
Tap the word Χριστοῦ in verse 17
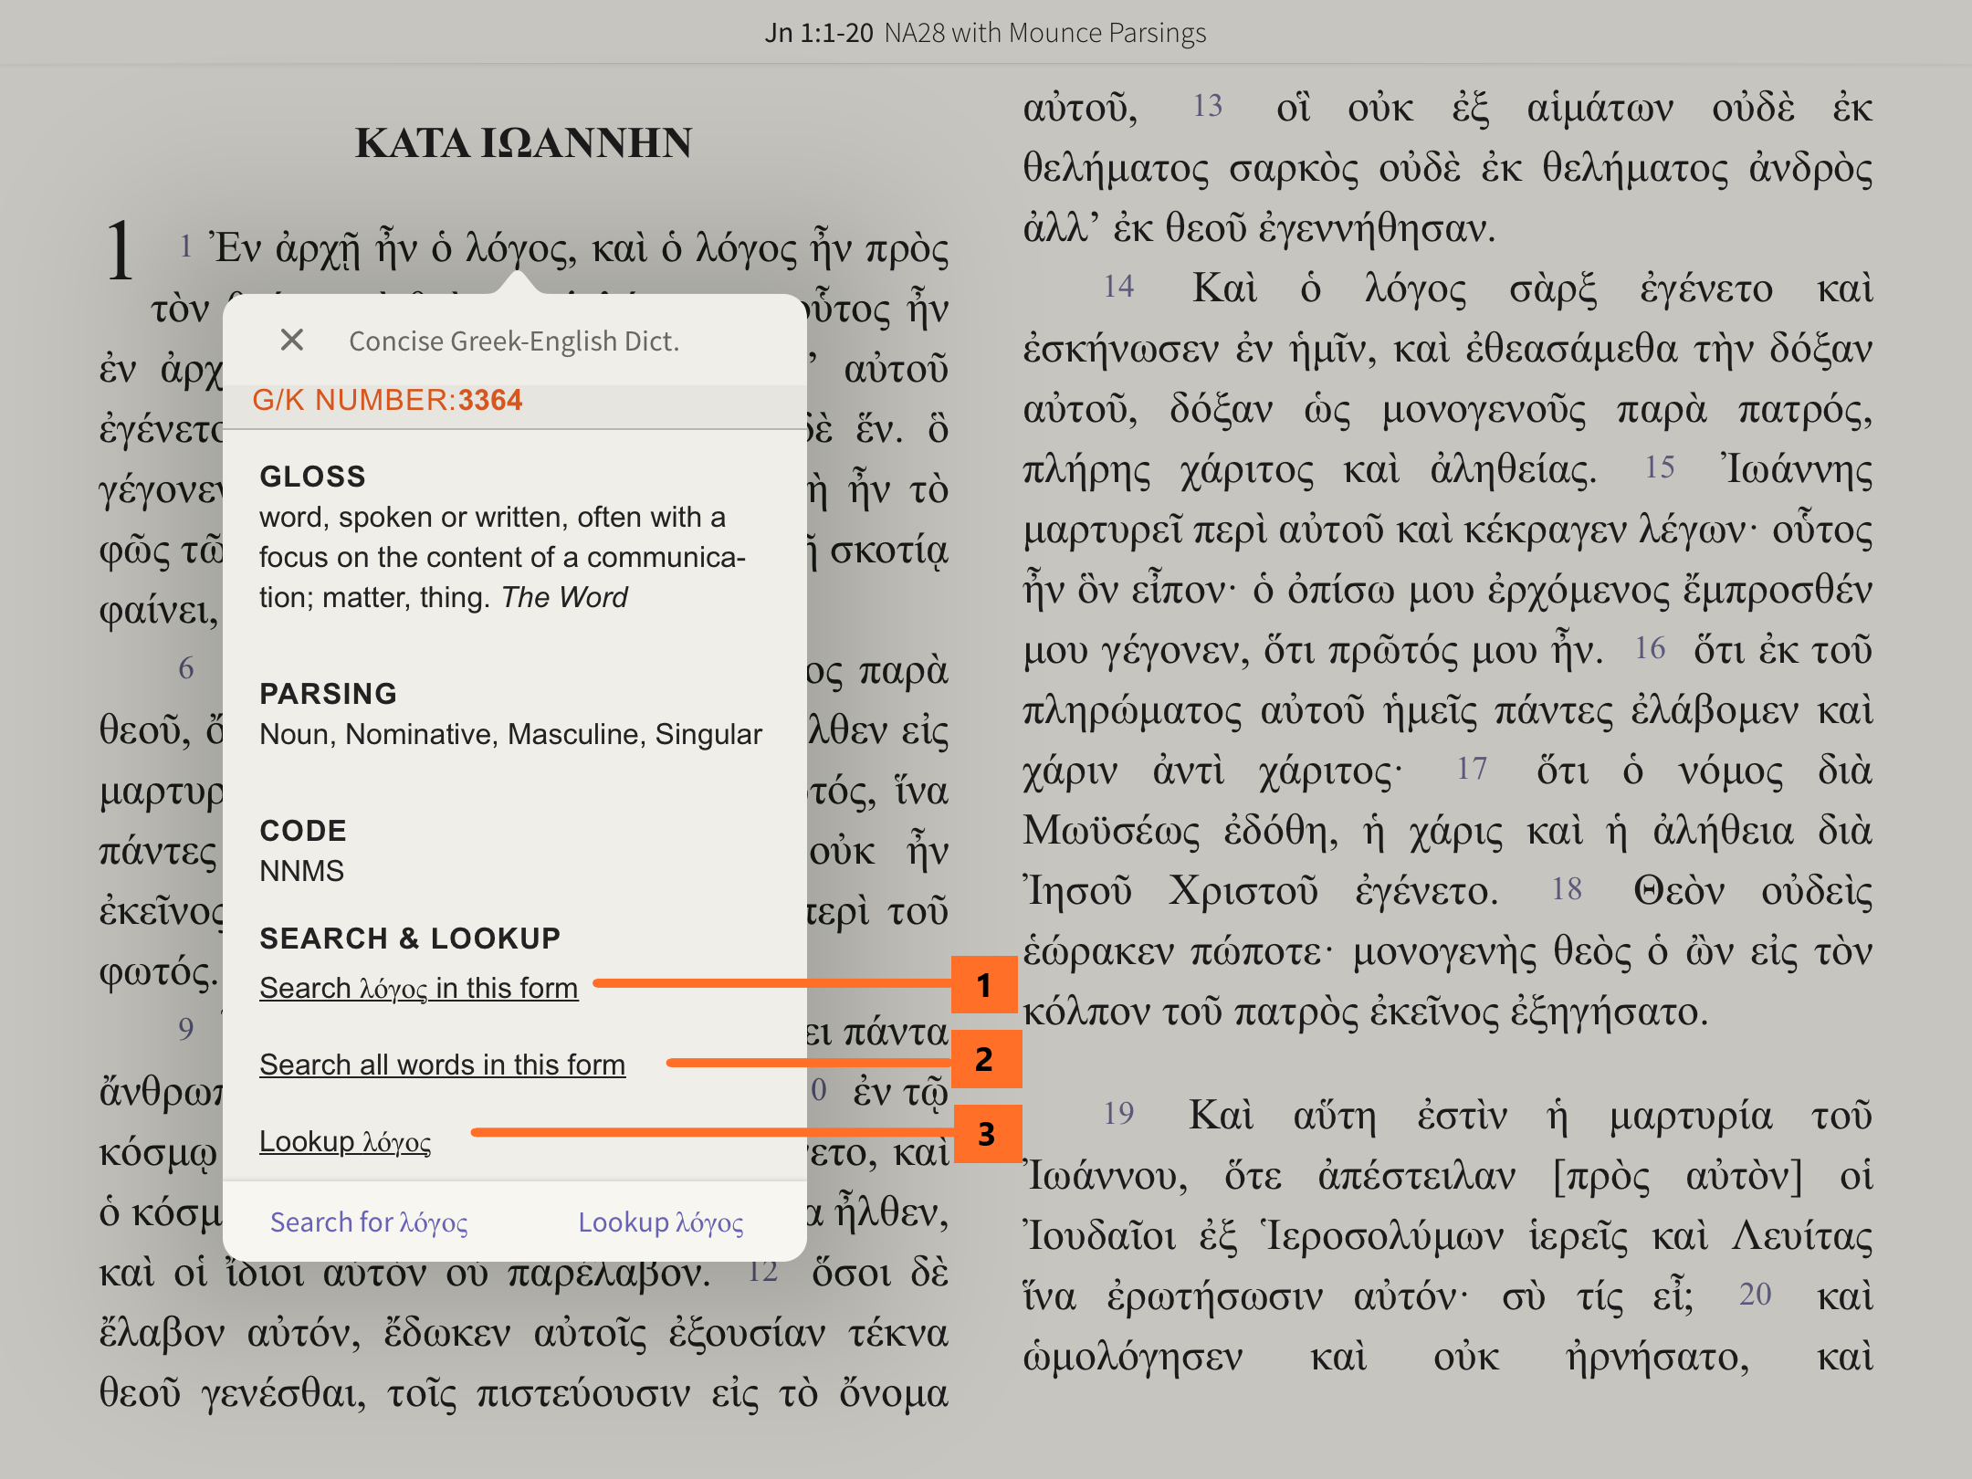(x=1243, y=891)
